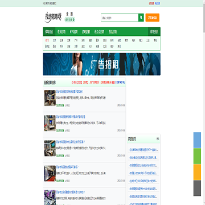This screenshot has width=205, height=205.
Task: Click the green floating side button
Action: [197, 156]
